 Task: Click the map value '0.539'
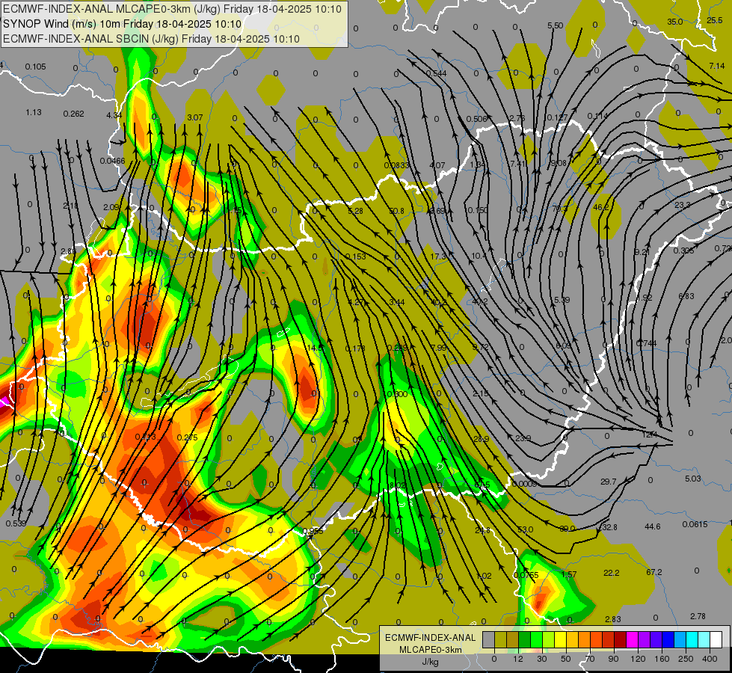coord(16,523)
